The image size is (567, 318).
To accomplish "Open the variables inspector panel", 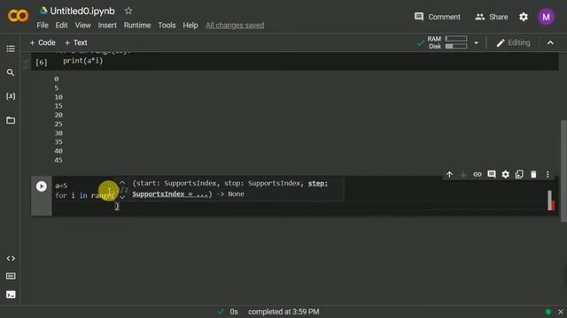I will (11, 96).
